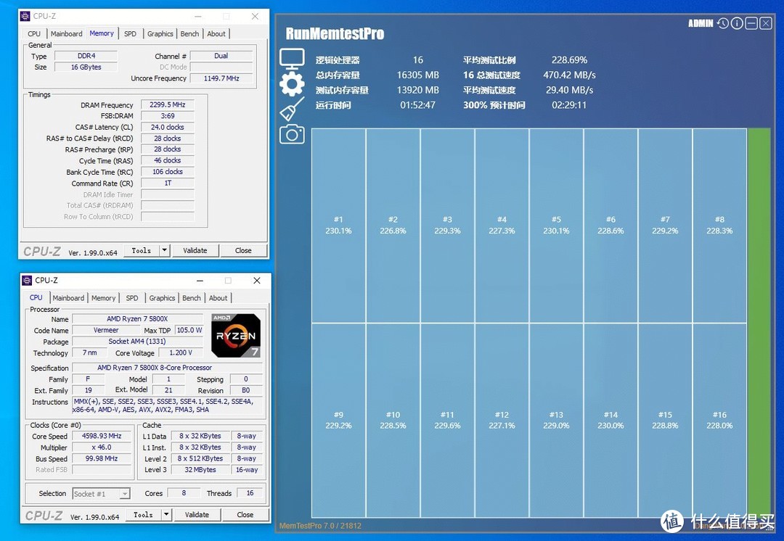Click DRAM Frequency value 2299.5 MHz
784x541 pixels.
168,105
